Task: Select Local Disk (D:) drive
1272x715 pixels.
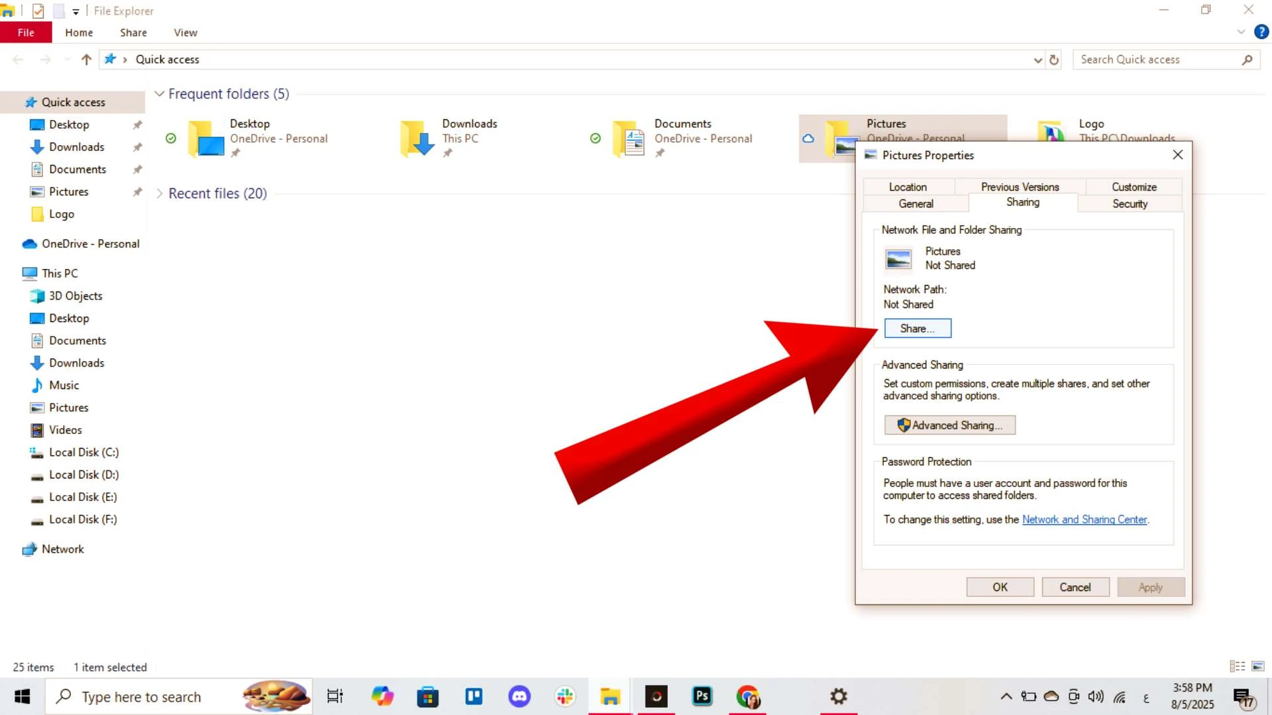Action: 83,475
